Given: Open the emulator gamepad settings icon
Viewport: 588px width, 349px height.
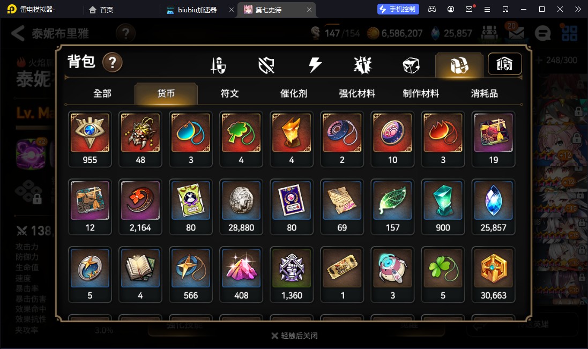Looking at the screenshot, I should coord(432,9).
